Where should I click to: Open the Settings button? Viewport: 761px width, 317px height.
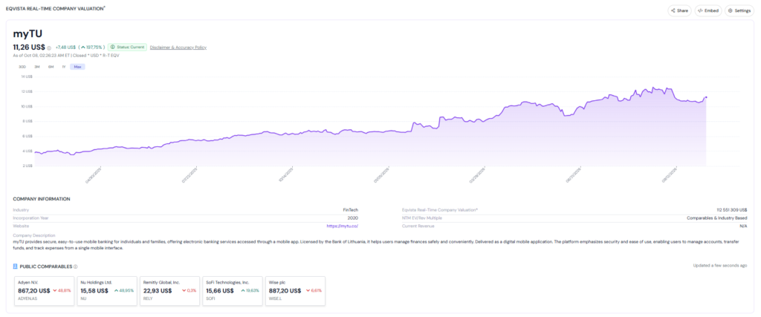[x=739, y=10]
